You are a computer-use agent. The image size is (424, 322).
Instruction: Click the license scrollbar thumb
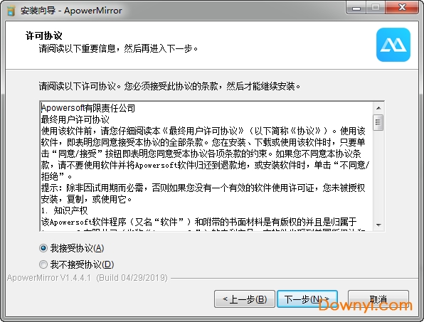[378, 122]
